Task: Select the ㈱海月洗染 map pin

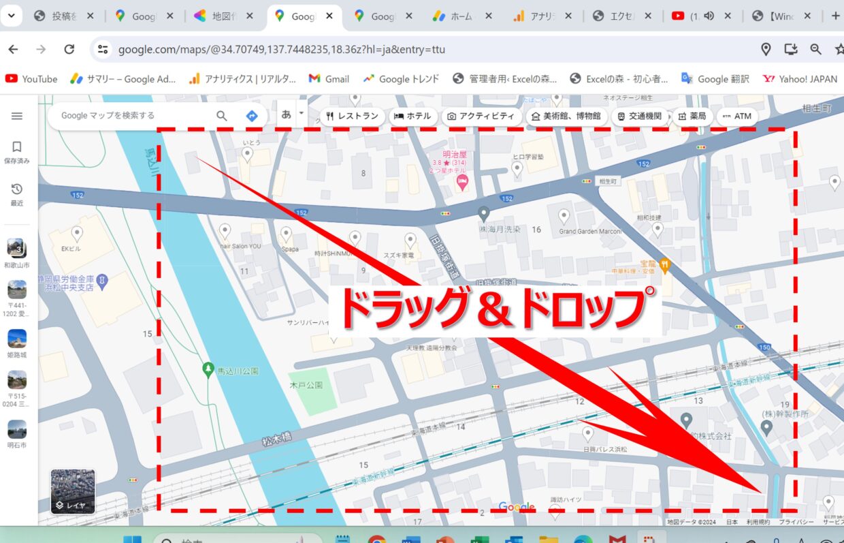Action: (x=483, y=214)
